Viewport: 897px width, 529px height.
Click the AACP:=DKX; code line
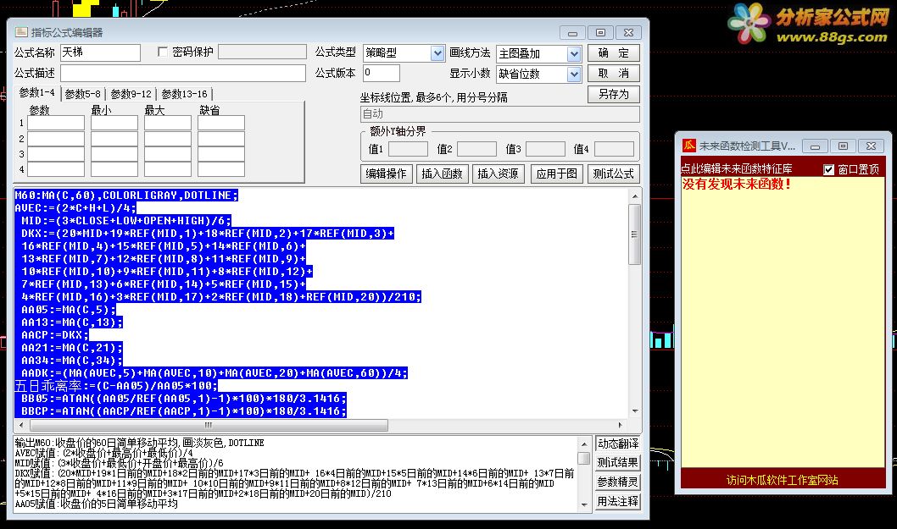coord(55,335)
